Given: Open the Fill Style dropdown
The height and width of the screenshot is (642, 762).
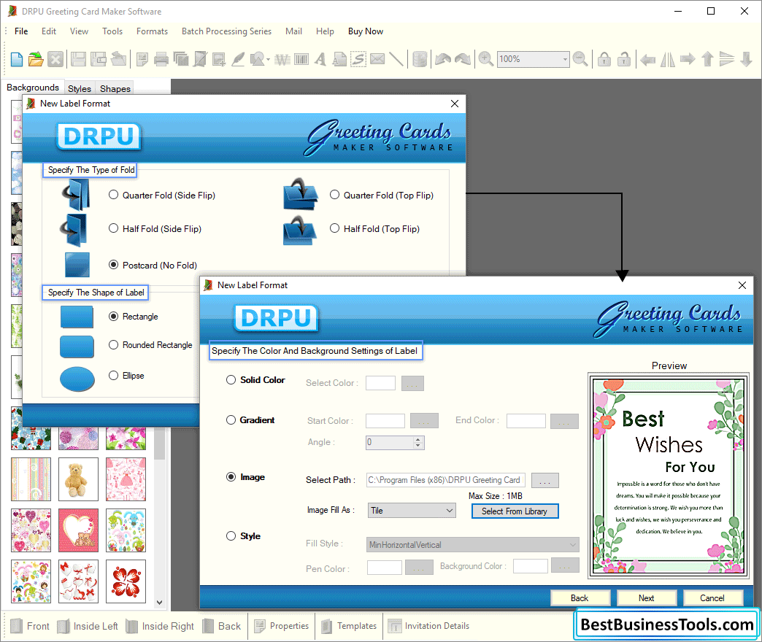Looking at the screenshot, I should pos(472,545).
